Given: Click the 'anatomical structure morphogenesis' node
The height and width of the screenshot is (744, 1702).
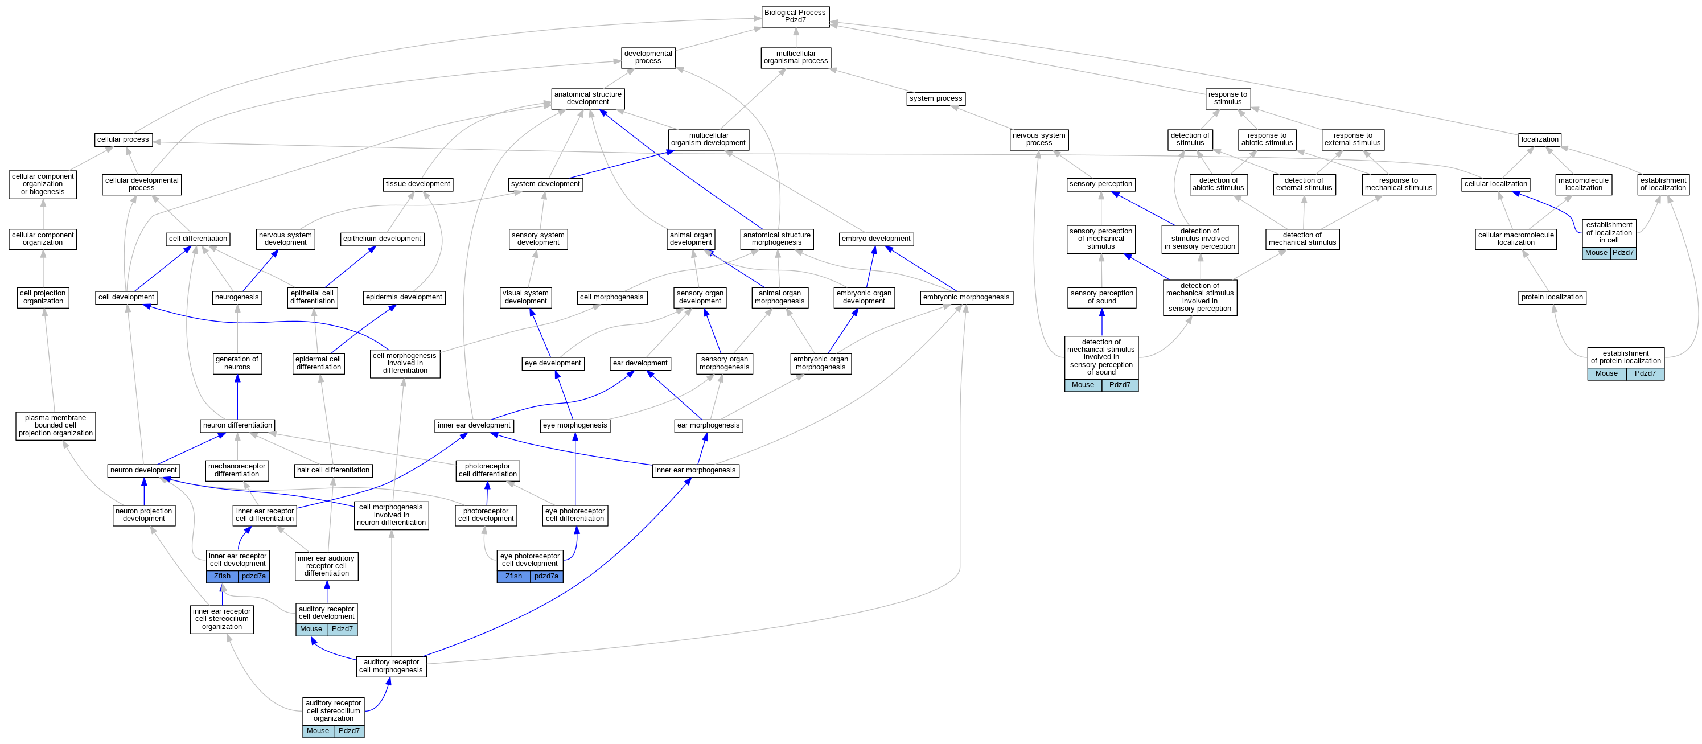Looking at the screenshot, I should coord(776,239).
